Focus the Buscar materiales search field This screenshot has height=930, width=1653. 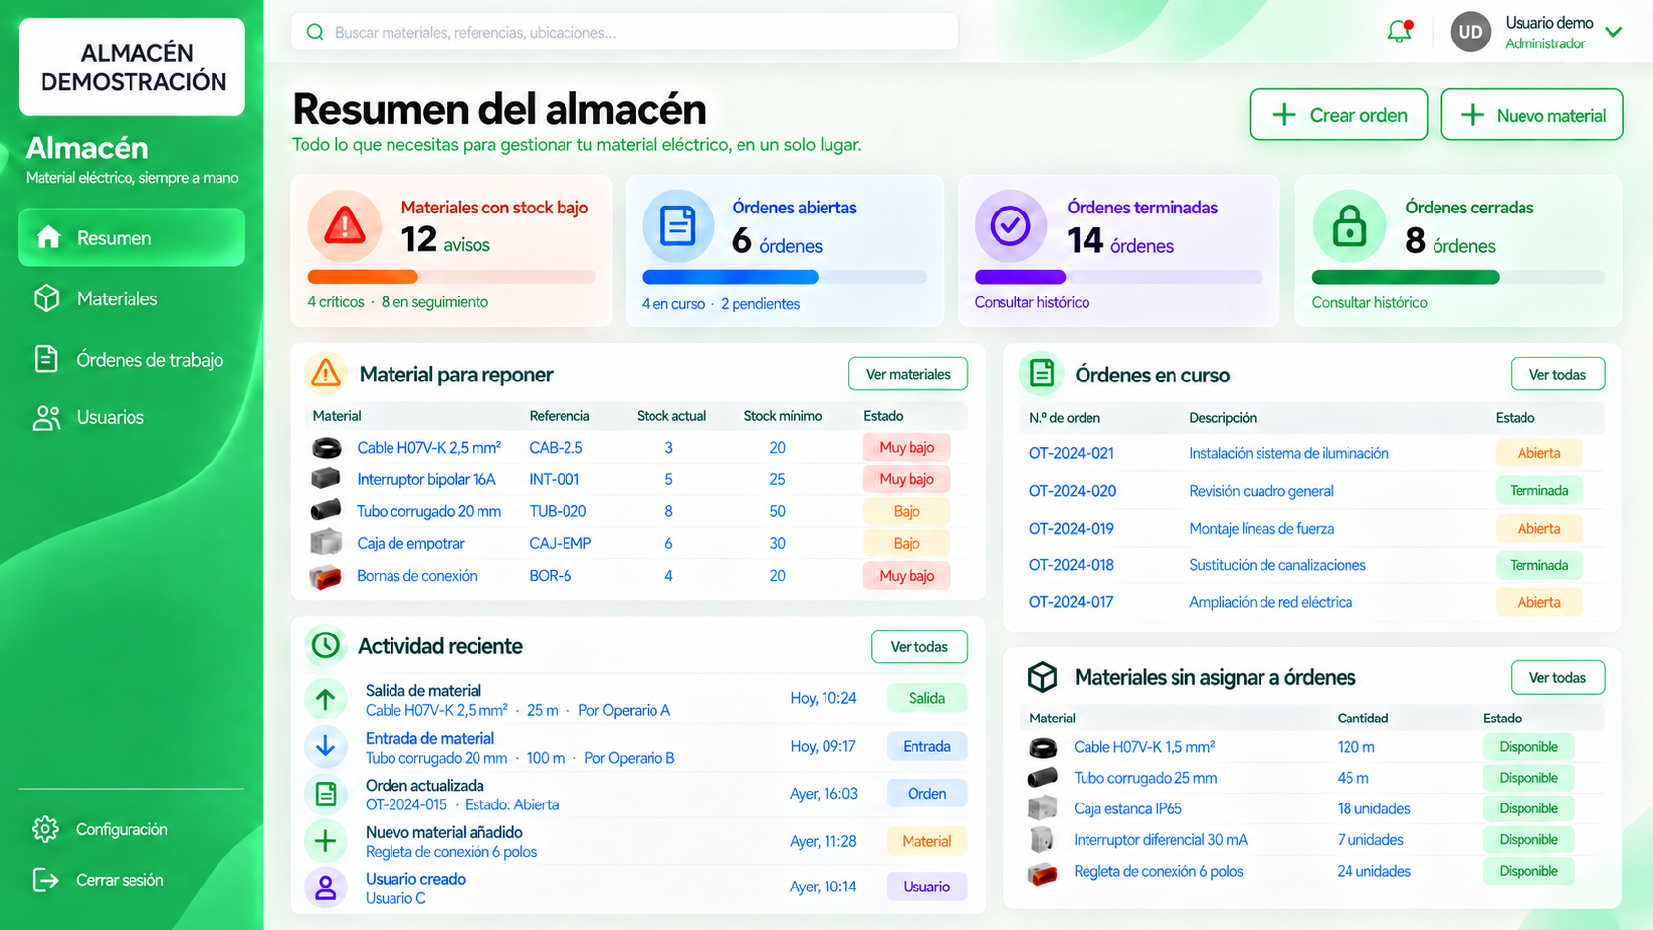pos(625,32)
